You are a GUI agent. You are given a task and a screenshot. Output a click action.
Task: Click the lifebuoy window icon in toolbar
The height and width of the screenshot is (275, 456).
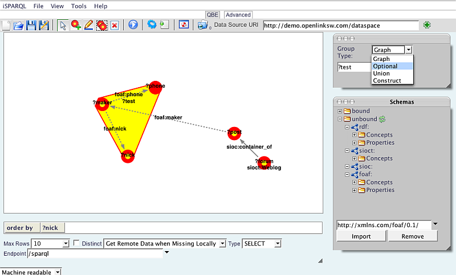[184, 24]
